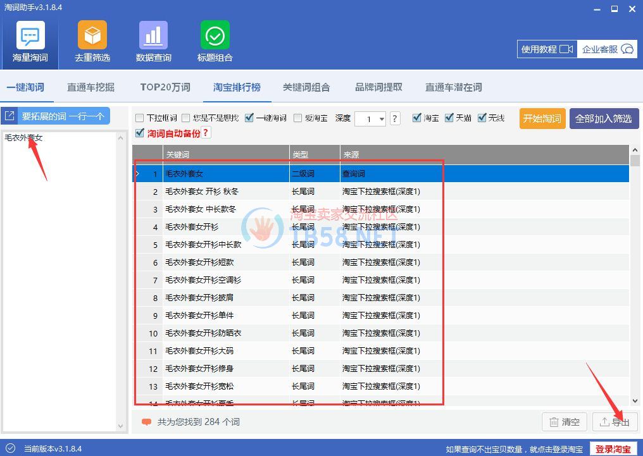The image size is (643, 456).
Task: Open the 海量淘词 module icon
Action: (x=30, y=36)
